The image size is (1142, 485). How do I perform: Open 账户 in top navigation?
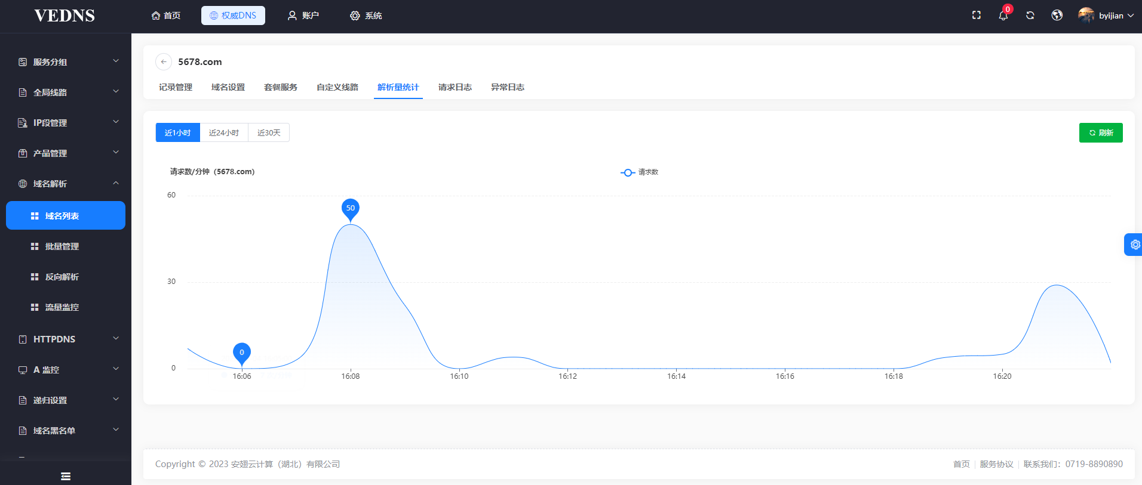click(303, 16)
